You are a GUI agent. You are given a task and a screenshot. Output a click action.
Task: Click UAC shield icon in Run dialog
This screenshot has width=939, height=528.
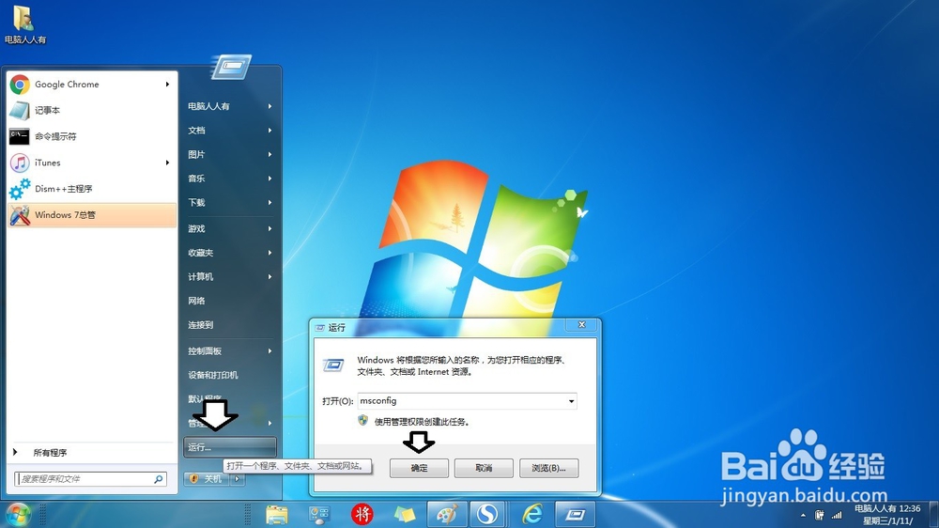pos(362,421)
